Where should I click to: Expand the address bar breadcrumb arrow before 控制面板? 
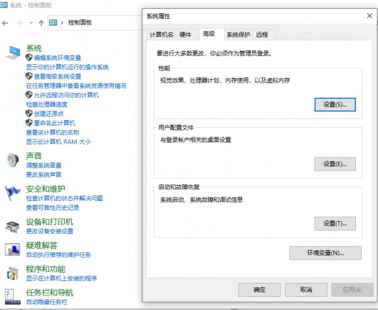click(62, 23)
